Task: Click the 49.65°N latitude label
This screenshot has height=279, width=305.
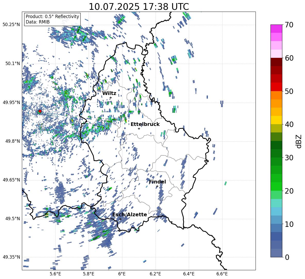Action: pos(11,180)
